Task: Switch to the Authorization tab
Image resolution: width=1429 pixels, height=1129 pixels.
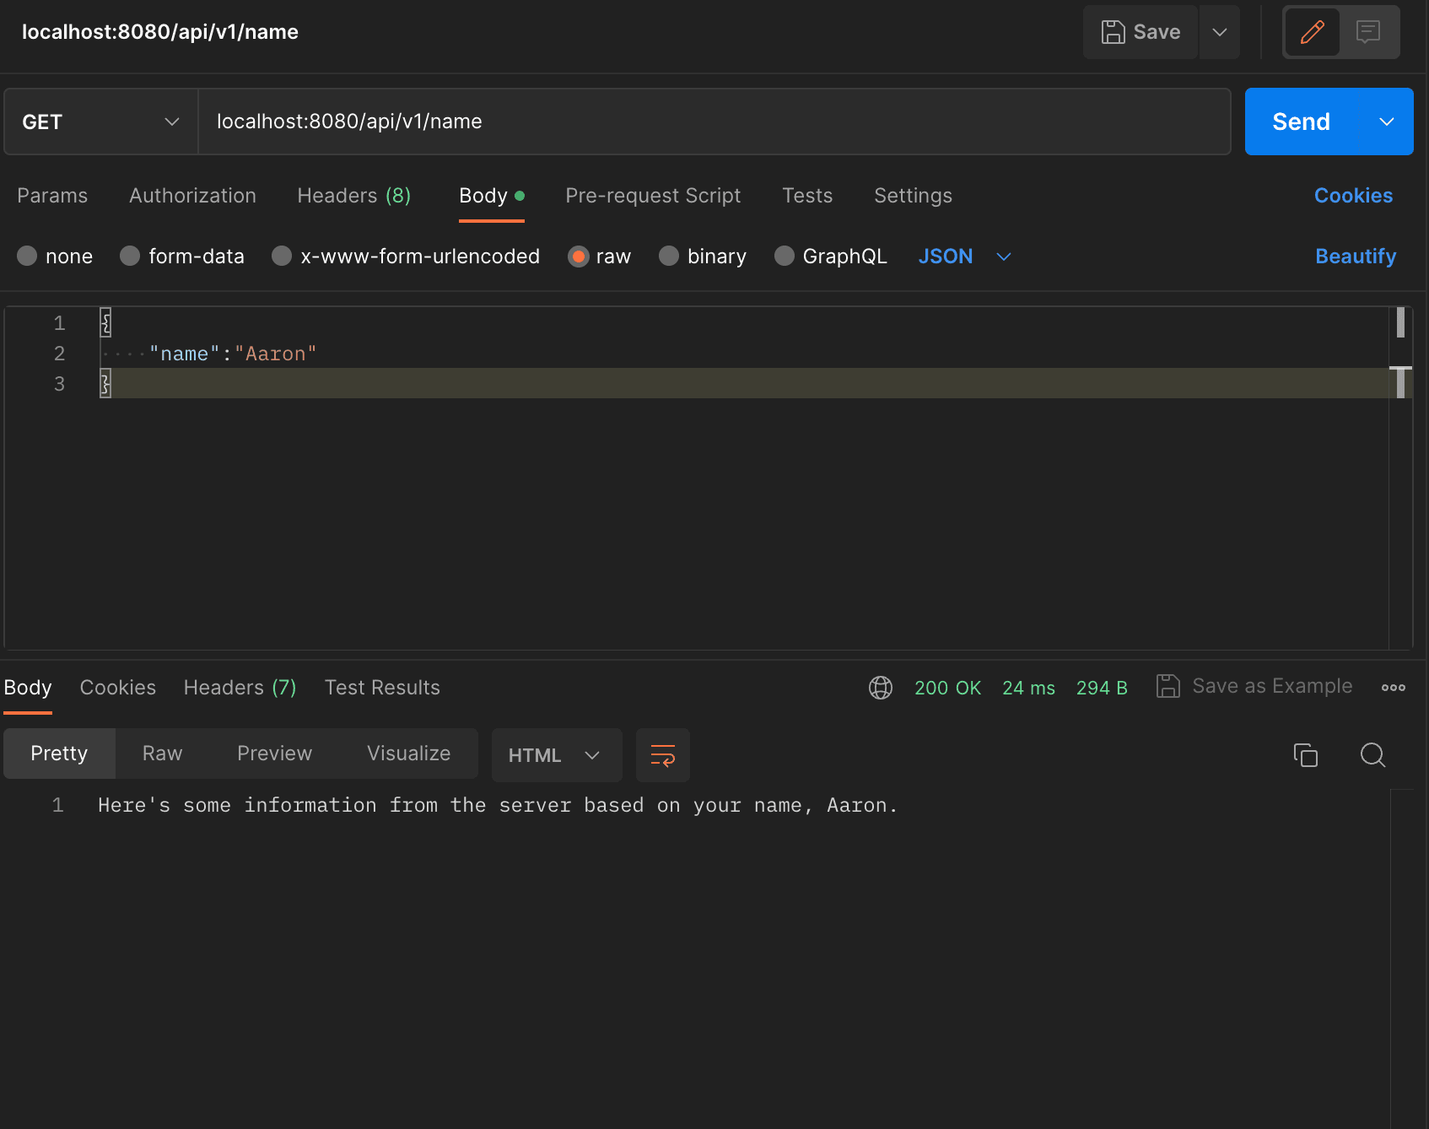Action: tap(192, 195)
